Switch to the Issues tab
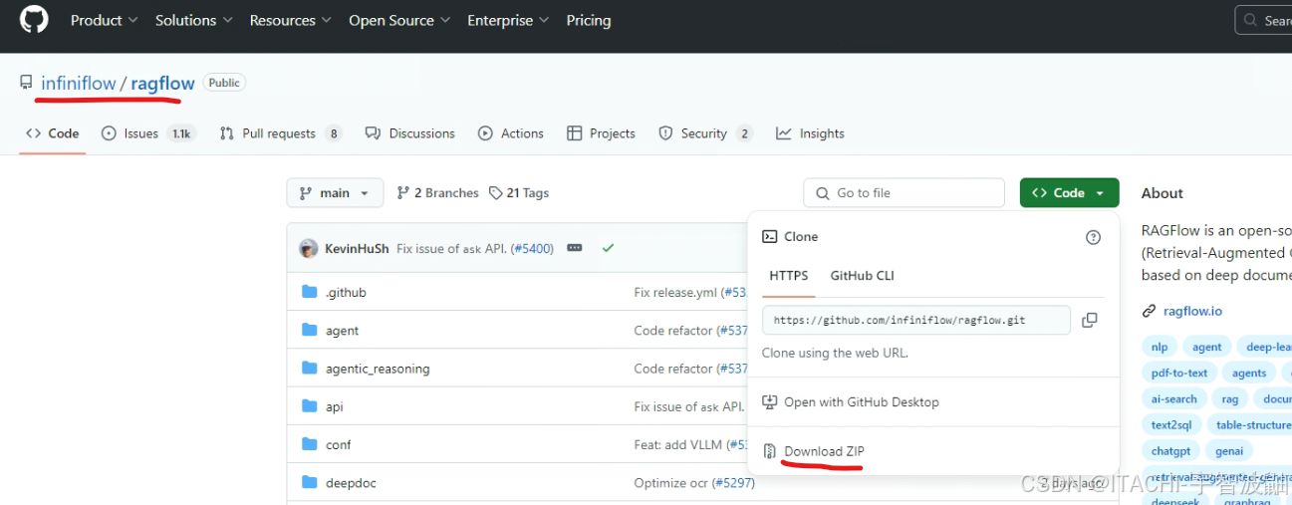Viewport: 1292px width, 505px height. pos(147,133)
